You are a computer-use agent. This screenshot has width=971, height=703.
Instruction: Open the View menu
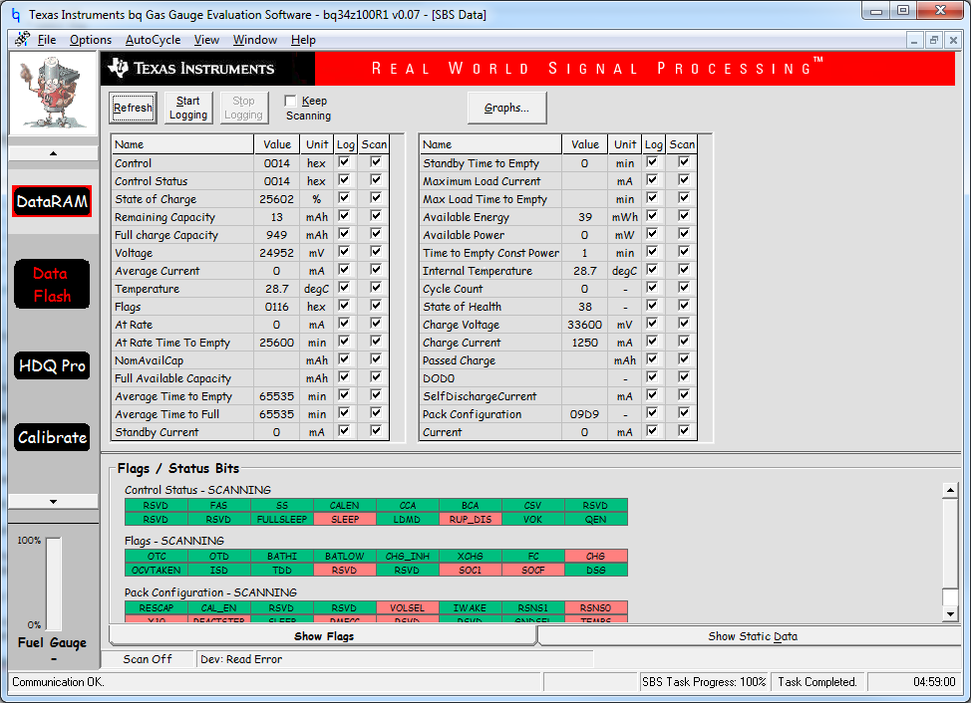pos(206,40)
